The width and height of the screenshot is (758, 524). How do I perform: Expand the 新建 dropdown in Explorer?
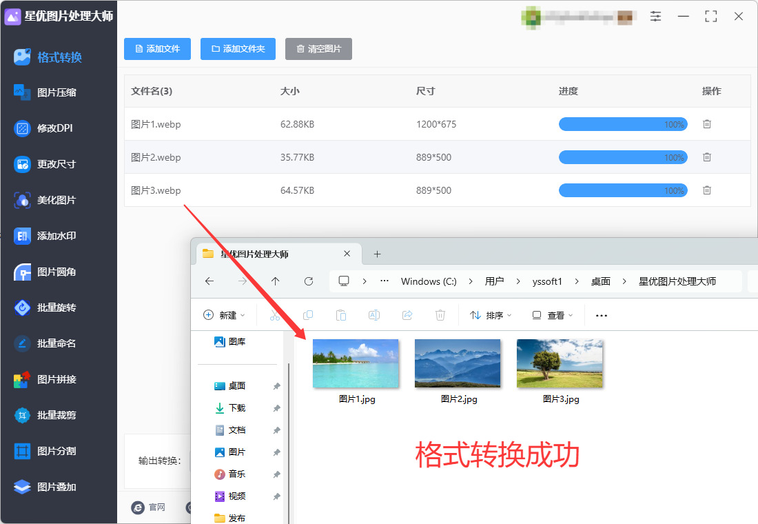pyautogui.click(x=225, y=316)
